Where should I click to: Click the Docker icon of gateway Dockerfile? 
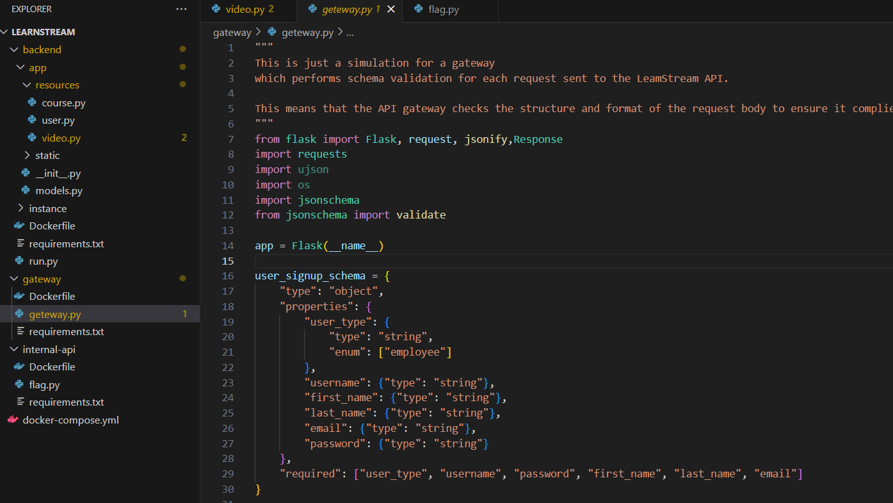(x=19, y=296)
